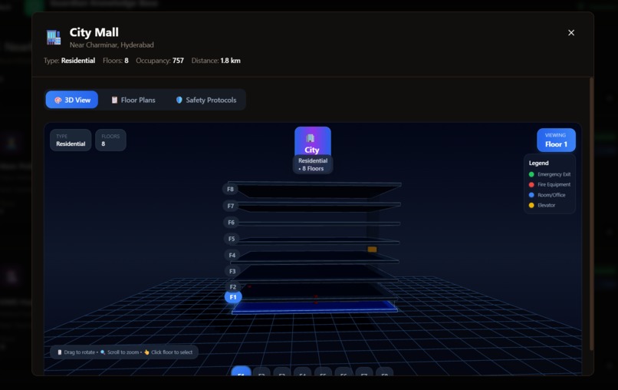Click the dialog's vertical scrollbar
Image resolution: width=618 pixels, height=390 pixels.
pos(591,213)
